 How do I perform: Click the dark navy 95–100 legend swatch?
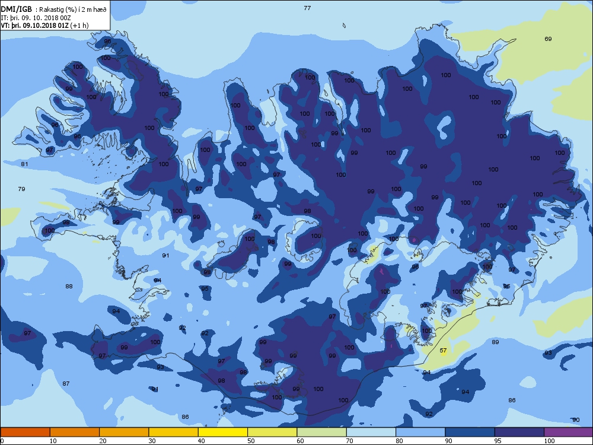pyautogui.click(x=519, y=432)
